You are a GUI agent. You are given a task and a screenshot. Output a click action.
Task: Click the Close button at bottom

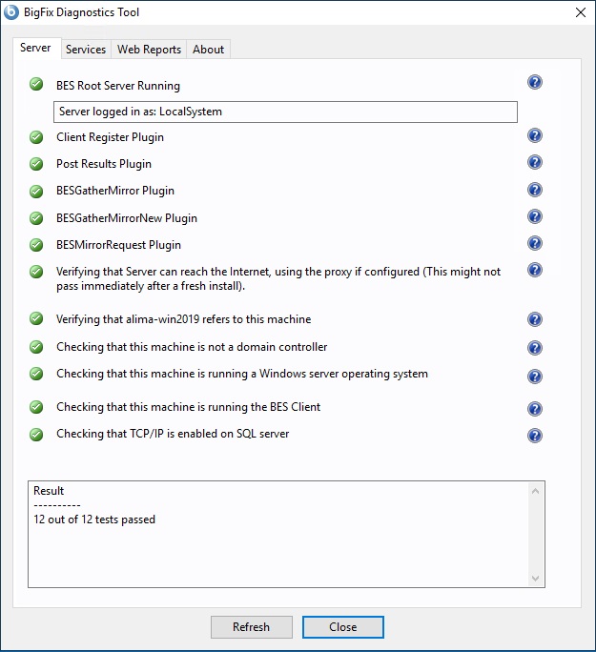pyautogui.click(x=343, y=627)
